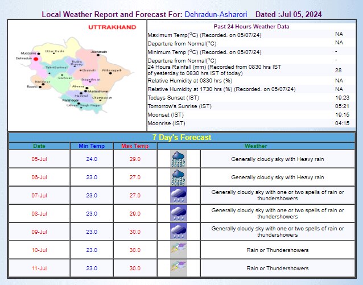Click the 7 Day's Forecast header bar
Image resolution: width=363 pixels, height=285 pixels.
[181, 137]
